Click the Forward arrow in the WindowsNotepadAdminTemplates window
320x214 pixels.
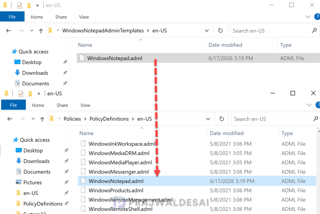coord(21,31)
